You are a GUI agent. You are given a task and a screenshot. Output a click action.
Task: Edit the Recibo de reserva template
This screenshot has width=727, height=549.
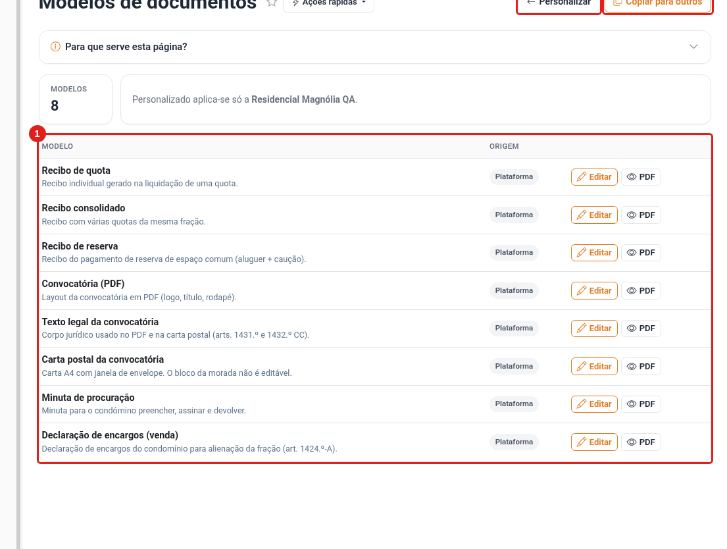pyautogui.click(x=594, y=253)
